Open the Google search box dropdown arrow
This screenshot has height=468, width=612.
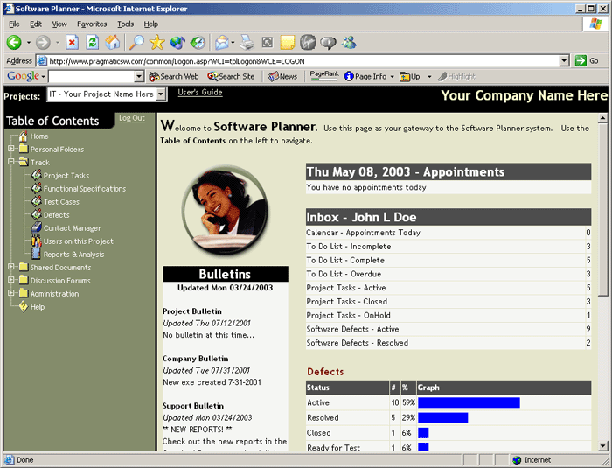pyautogui.click(x=139, y=77)
